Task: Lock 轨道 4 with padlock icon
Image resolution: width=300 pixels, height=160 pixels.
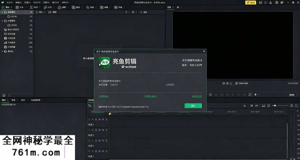Action: [x=96, y=120]
